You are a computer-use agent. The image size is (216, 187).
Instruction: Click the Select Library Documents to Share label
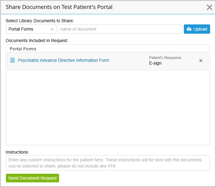pos(40,21)
